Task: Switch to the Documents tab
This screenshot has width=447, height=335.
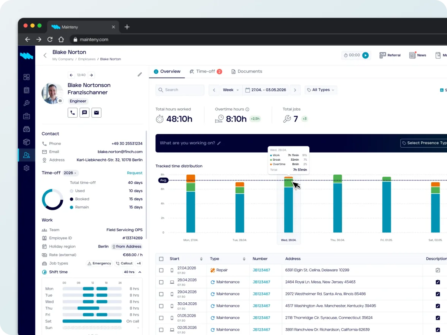Action: tap(247, 71)
